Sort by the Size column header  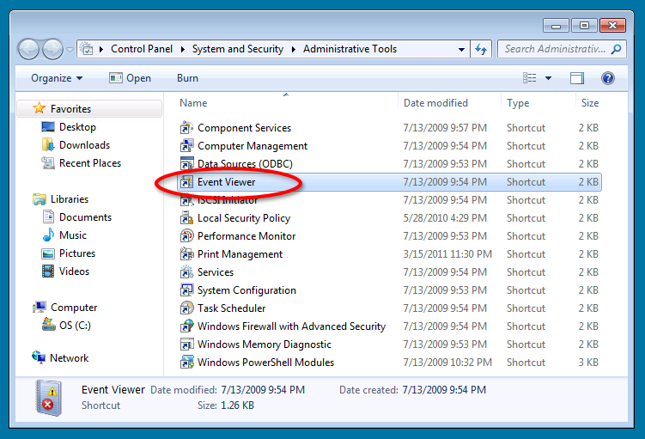[590, 103]
